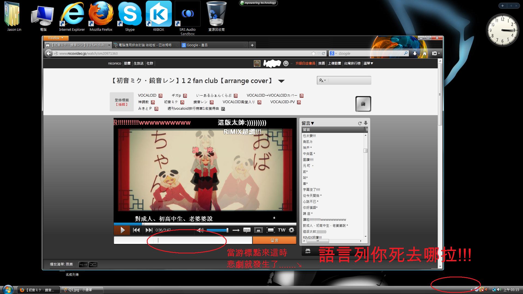Viewport: 523px width, 294px height.
Task: Skip to the next video
Action: pyautogui.click(x=149, y=230)
